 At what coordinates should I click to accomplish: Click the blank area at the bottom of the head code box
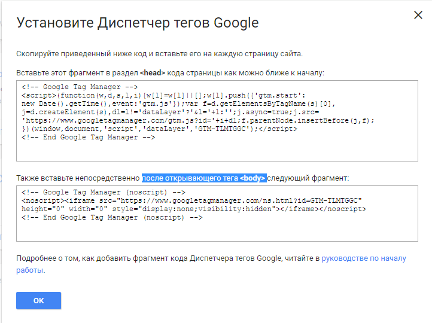click(x=217, y=151)
